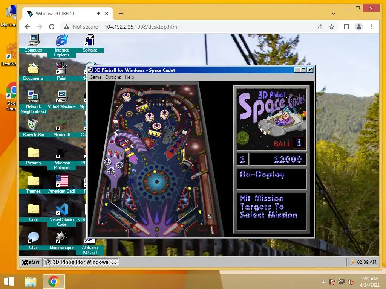Select 3D Pinball for Windows taskbar button
386x289 pixels.
[x=81, y=262]
